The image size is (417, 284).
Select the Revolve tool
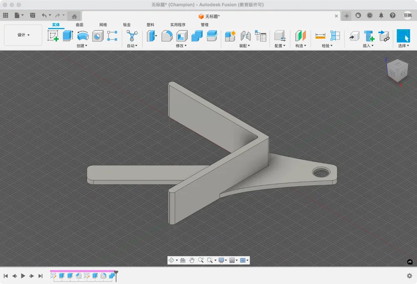point(83,35)
